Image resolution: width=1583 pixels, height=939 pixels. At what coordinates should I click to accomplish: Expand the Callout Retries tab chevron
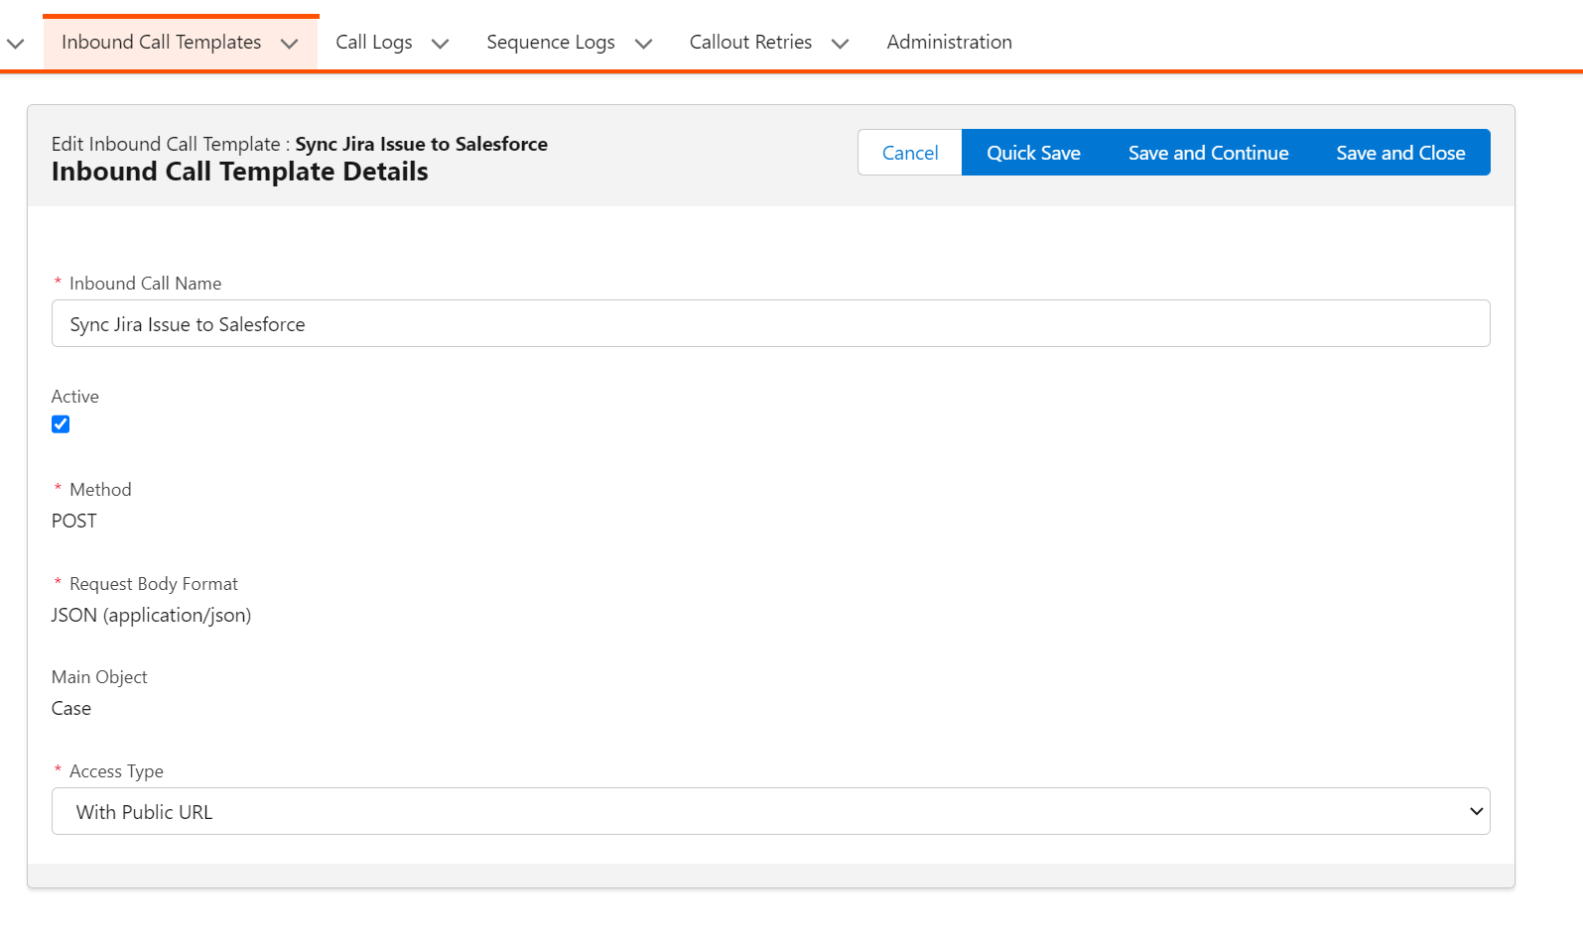click(840, 44)
